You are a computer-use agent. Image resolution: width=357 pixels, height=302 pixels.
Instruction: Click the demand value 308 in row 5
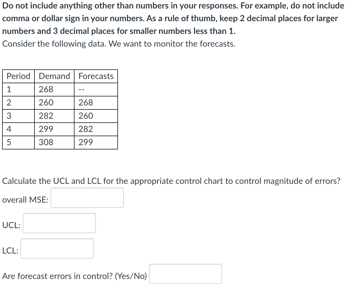46,142
